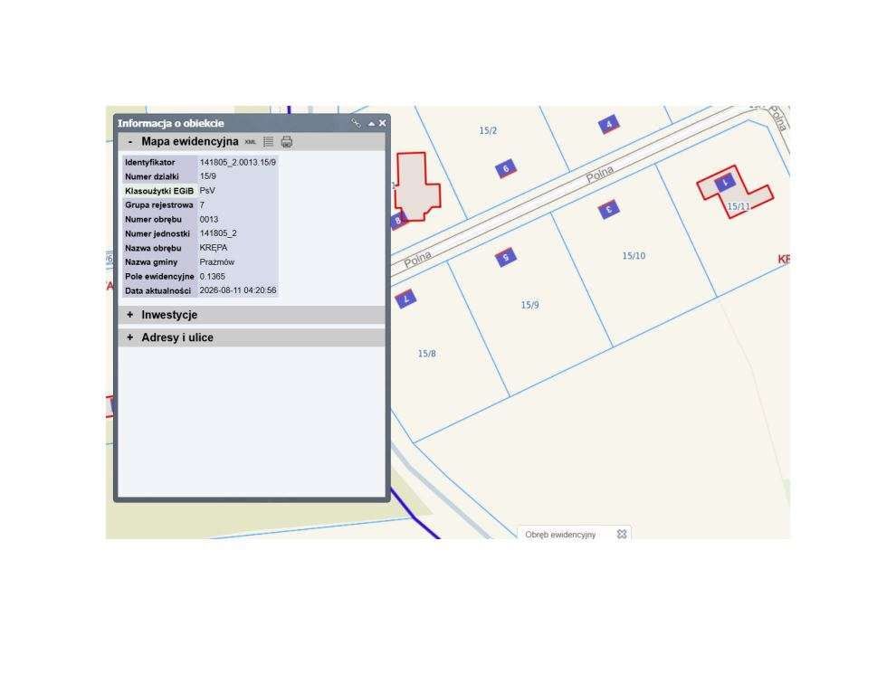This screenshot has width=896, height=683.
Task: Export Mapa ewidencyjna data as XML
Action: click(x=251, y=142)
